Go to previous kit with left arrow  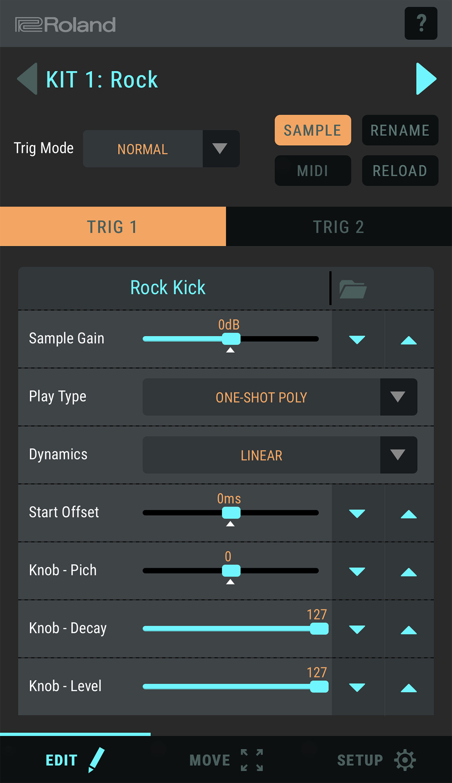(x=27, y=79)
